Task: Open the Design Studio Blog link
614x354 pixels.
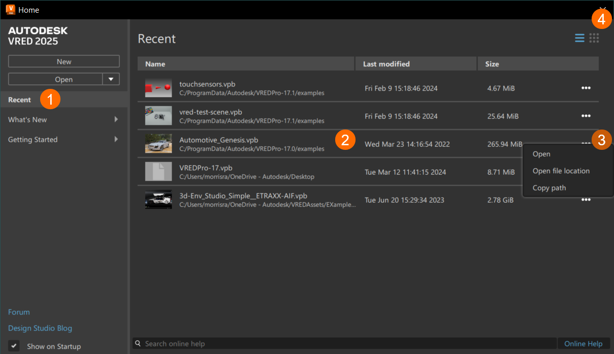Action: click(x=40, y=328)
